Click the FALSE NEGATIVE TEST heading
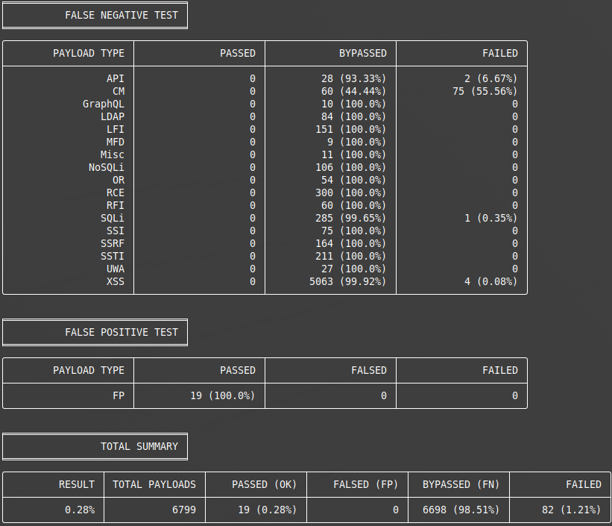This screenshot has width=612, height=526. tap(122, 15)
